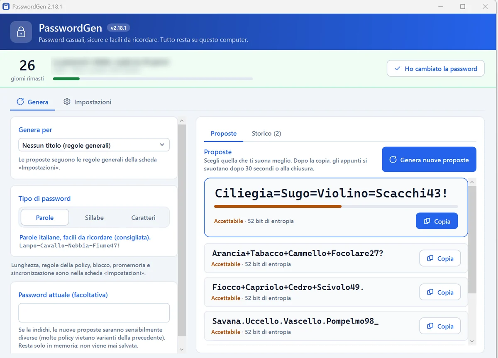The height and width of the screenshot is (358, 498).
Task: Choose Sillabe password type
Action: tap(94, 217)
